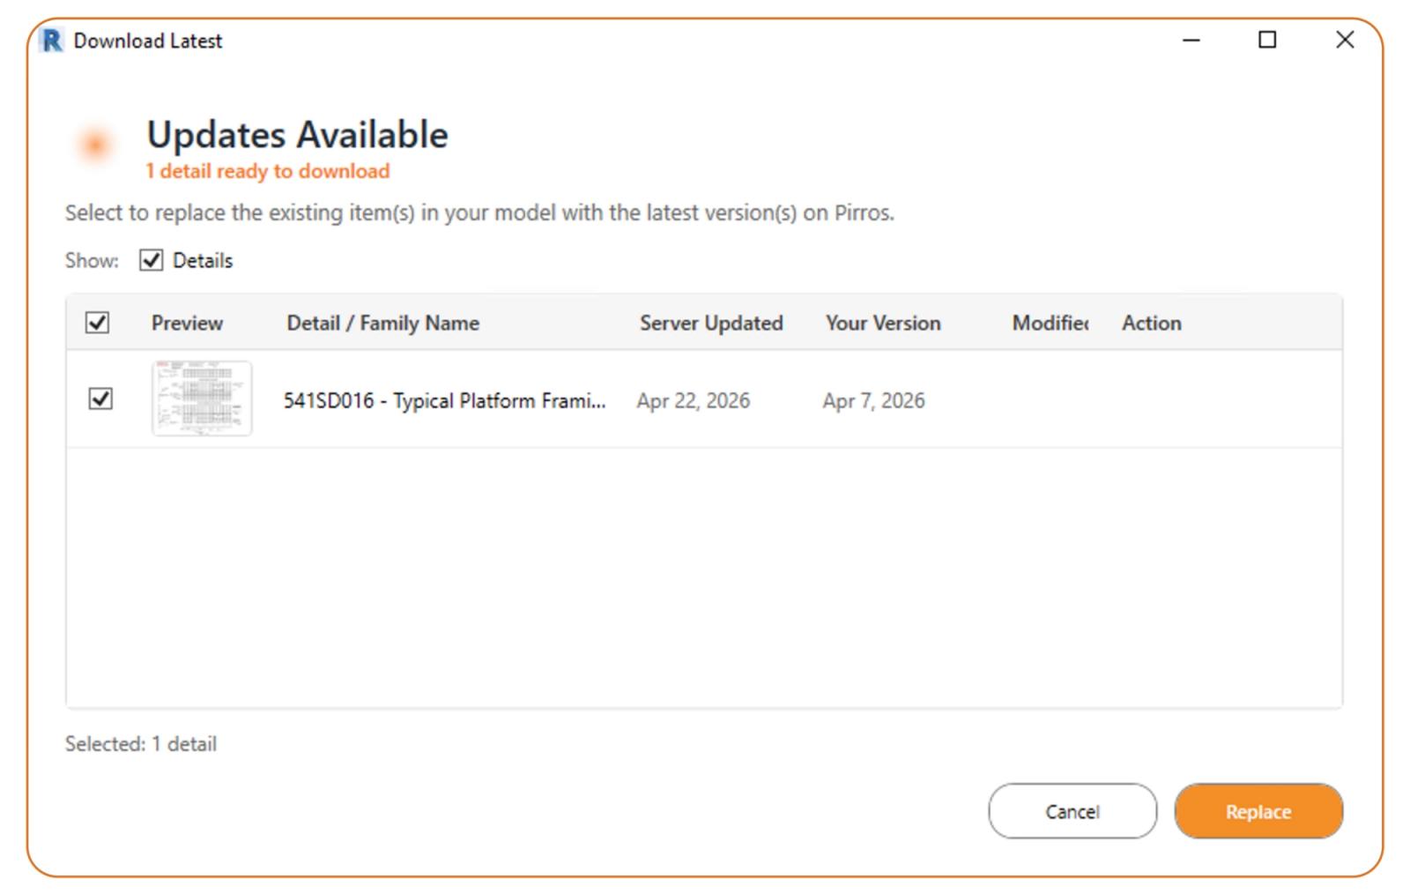Click the orange update status indicator dot

94,145
